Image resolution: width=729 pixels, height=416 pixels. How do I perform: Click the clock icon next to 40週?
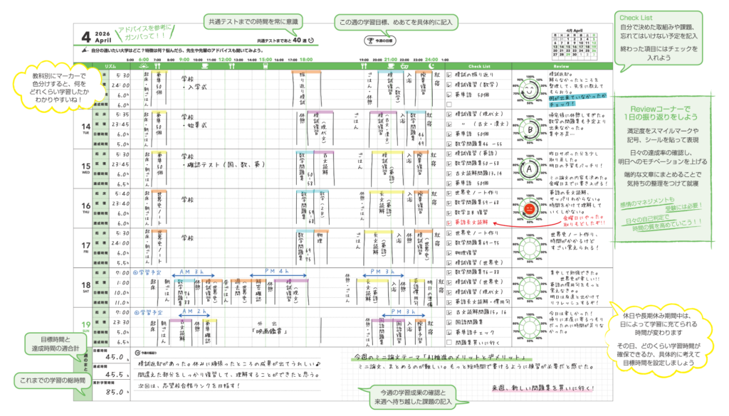(x=310, y=41)
